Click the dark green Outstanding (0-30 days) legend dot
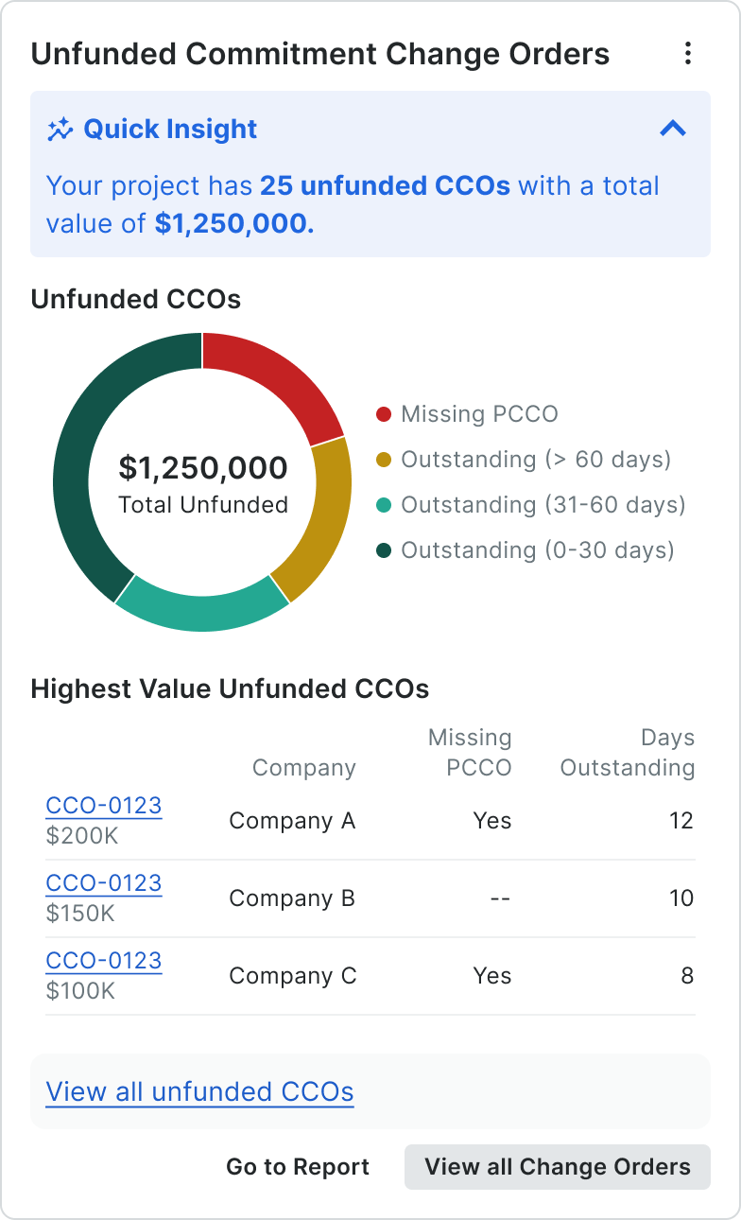Screen dimensions: 741x1220 [x=384, y=550]
